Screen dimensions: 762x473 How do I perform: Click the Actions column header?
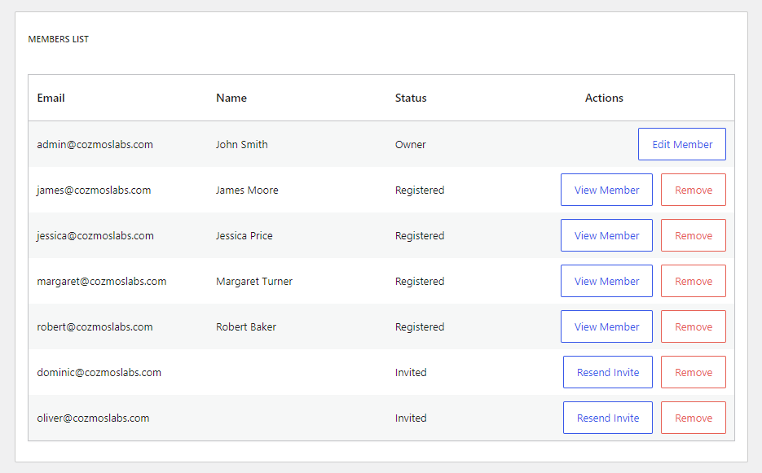coord(604,98)
